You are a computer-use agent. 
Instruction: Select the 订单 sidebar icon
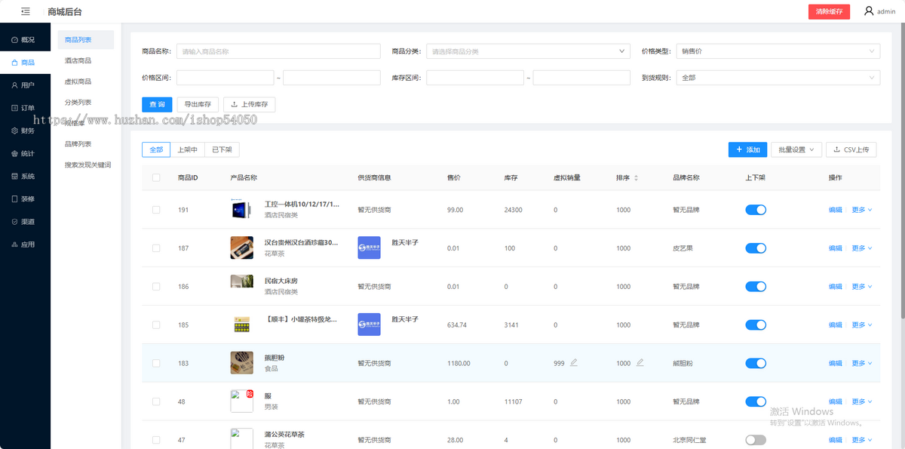point(25,107)
